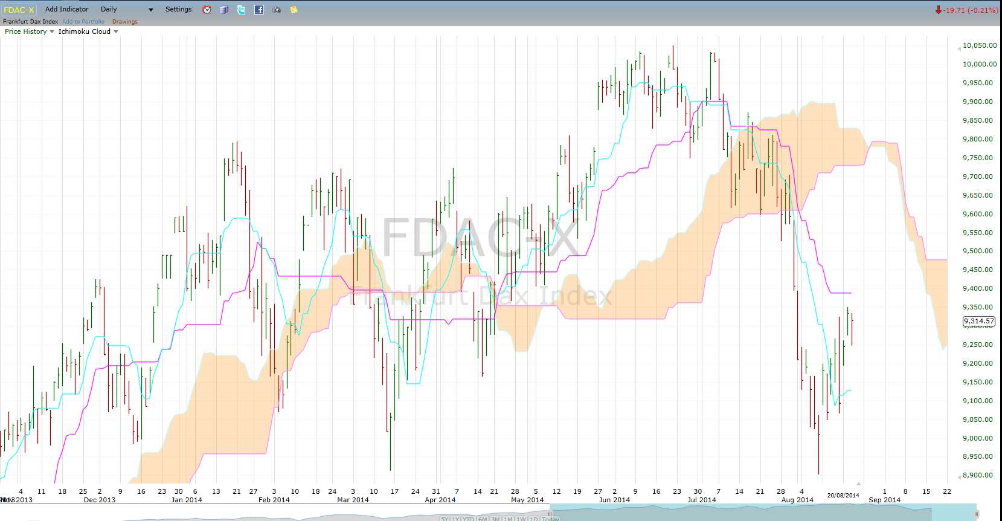The height and width of the screenshot is (521, 1002).
Task: Select the Today range button
Action: (550, 519)
